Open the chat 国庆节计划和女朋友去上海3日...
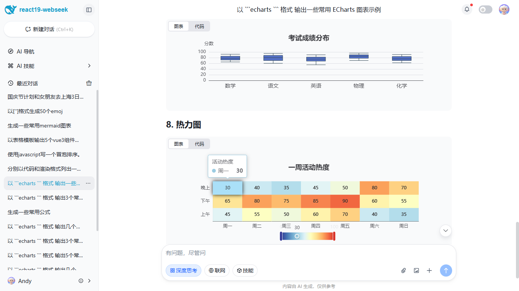519x291 pixels. tap(49, 97)
